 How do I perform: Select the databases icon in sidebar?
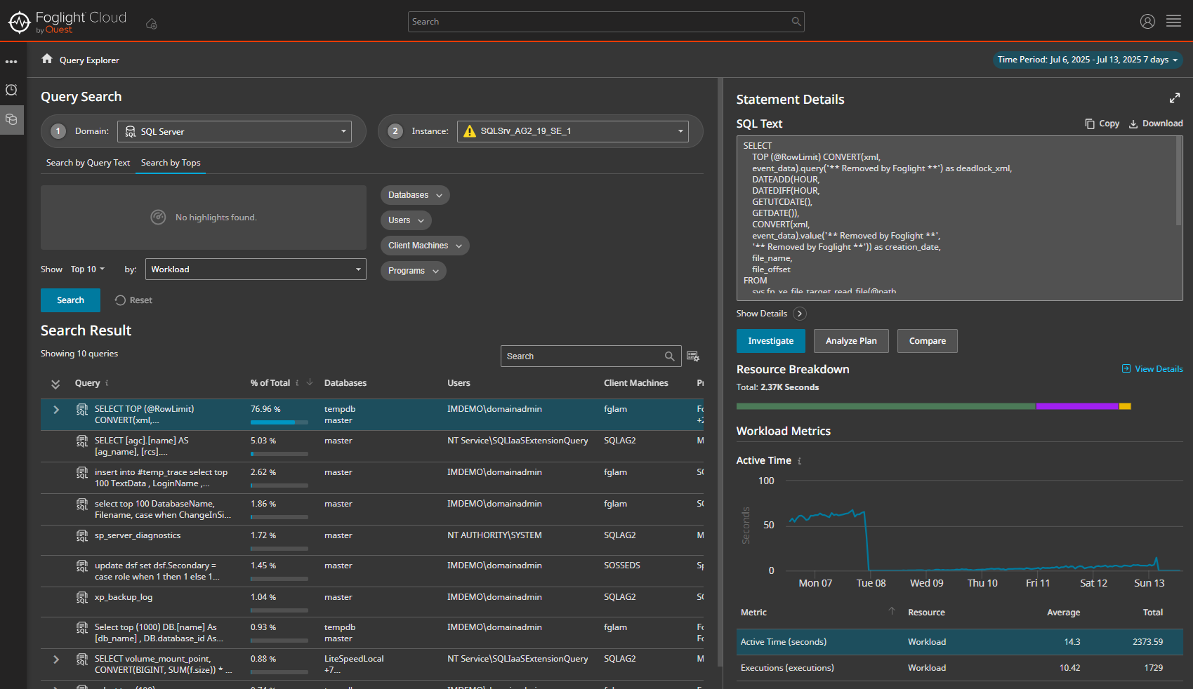(11, 119)
